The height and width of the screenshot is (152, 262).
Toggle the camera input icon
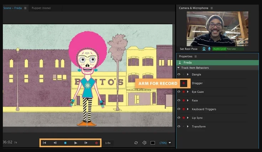[204, 49]
